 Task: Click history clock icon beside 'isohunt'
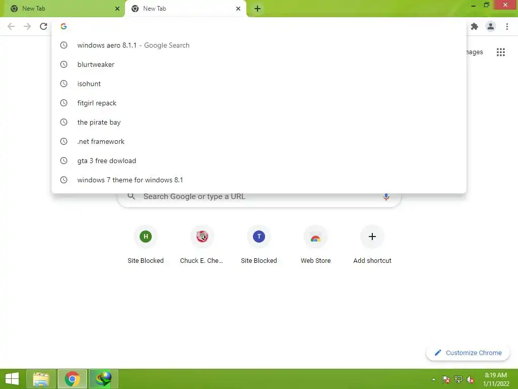tap(64, 84)
